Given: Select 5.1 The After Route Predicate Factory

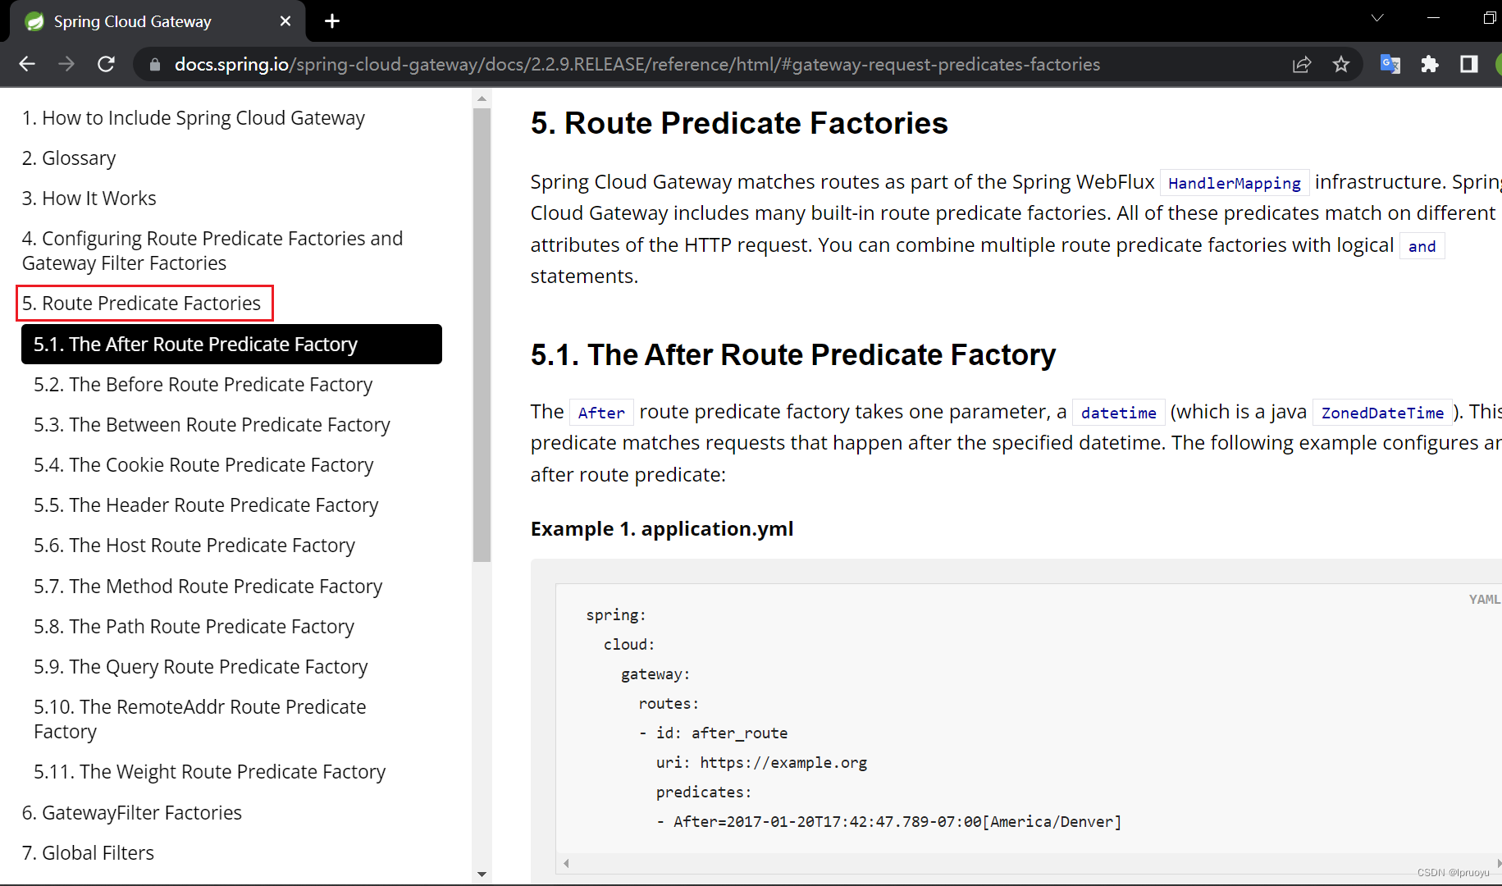Looking at the screenshot, I should pos(231,345).
